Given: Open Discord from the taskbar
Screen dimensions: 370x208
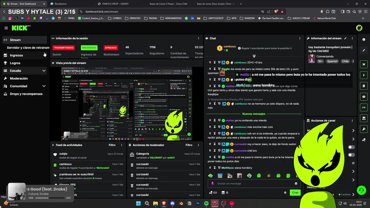Looking at the screenshot, I should [x=173, y=203].
